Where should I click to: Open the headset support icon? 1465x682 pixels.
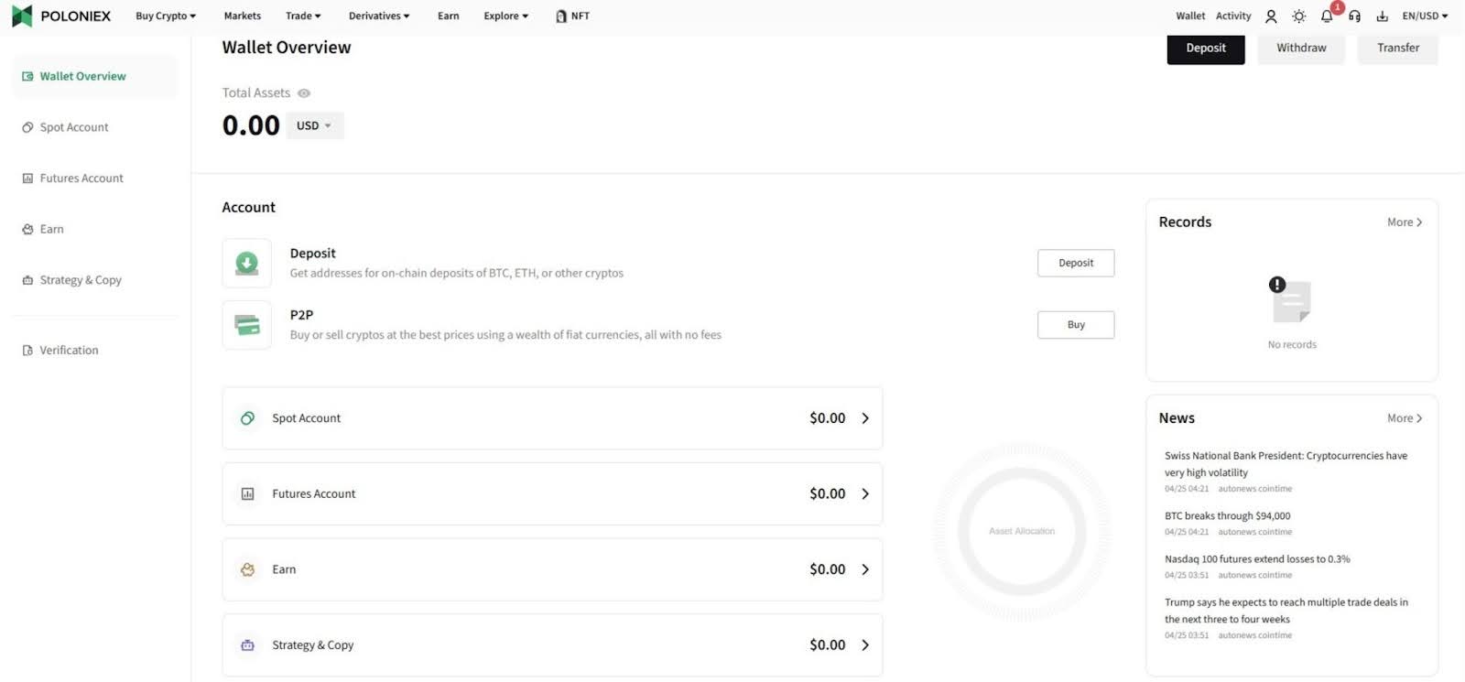[x=1354, y=16]
